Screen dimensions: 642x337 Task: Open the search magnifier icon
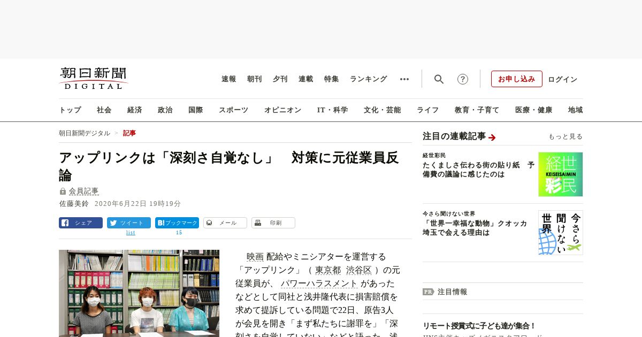(x=439, y=79)
